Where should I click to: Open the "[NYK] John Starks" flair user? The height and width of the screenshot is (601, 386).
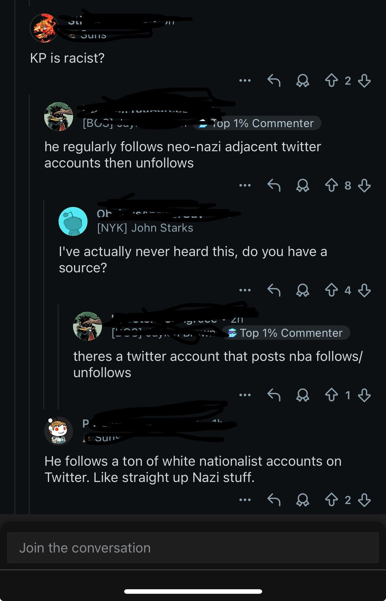click(x=145, y=228)
